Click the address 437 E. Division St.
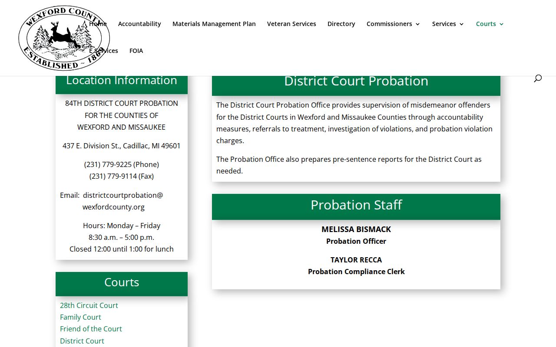The image size is (556, 347). (x=122, y=146)
